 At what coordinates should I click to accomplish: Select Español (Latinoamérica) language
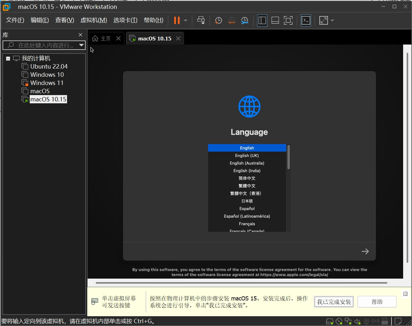pos(247,216)
